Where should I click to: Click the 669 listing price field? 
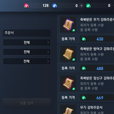97,97
